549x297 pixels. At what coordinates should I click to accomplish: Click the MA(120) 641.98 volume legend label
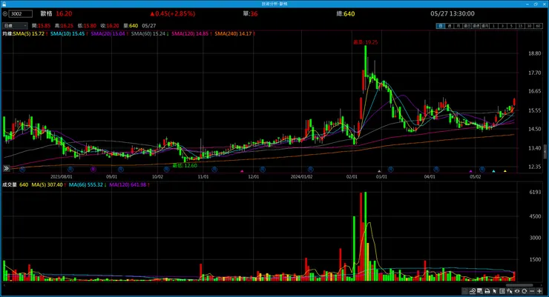pos(128,185)
